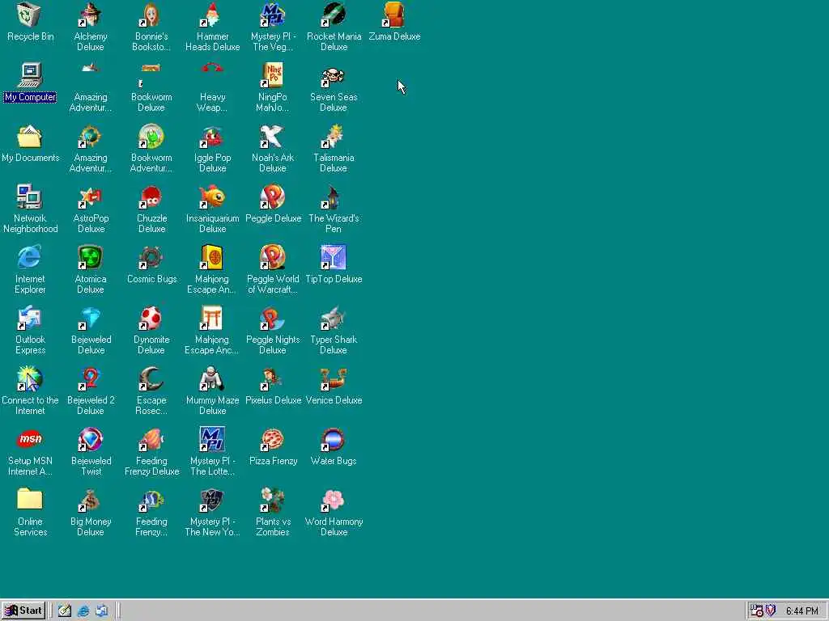
Task: Select Mystery PI - The New York icon
Action: [212, 501]
